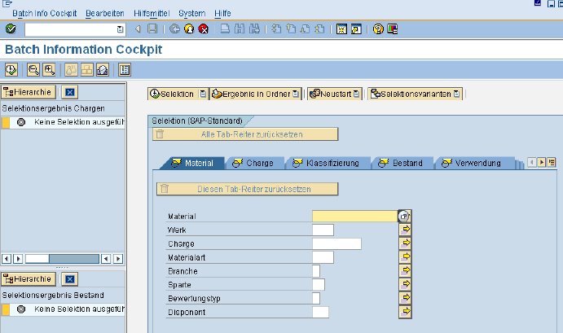Click the green checkmark Enter icon
Image resolution: width=563 pixels, height=333 pixels.
11,28
